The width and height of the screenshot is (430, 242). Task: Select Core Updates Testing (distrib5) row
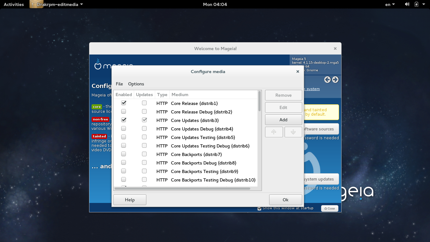(185, 137)
